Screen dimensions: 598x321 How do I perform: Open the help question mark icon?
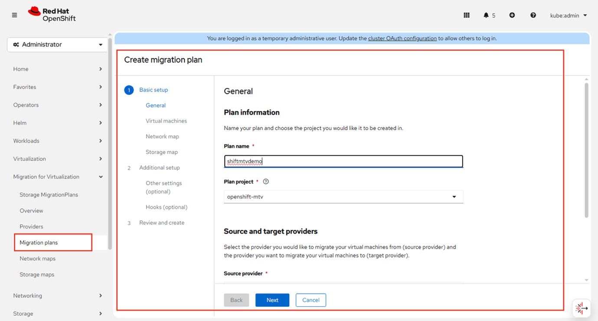point(533,15)
